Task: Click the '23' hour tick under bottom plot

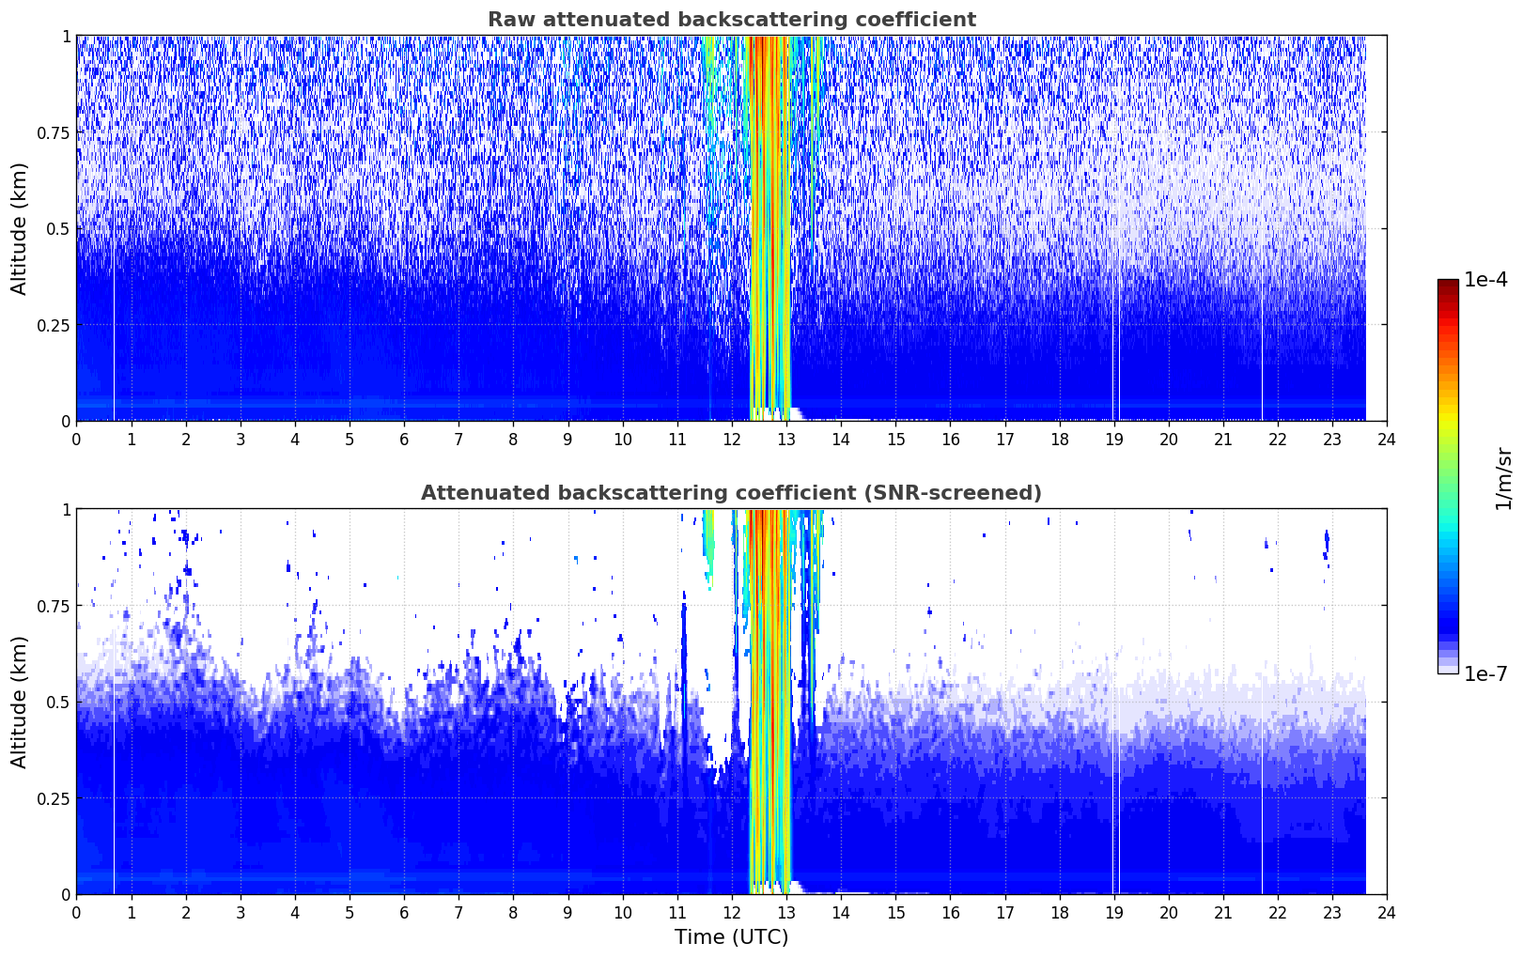Action: (1332, 912)
